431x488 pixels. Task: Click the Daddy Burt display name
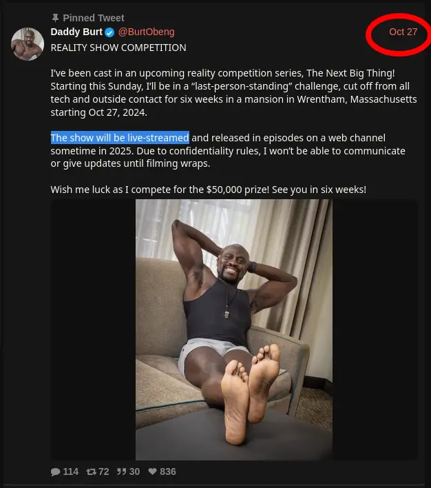click(76, 32)
